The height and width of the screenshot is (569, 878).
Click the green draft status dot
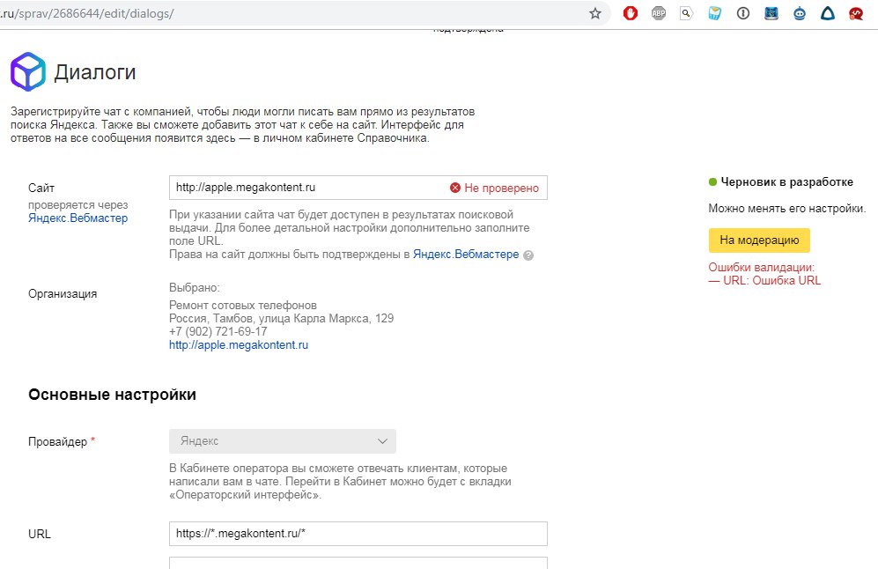tap(712, 182)
